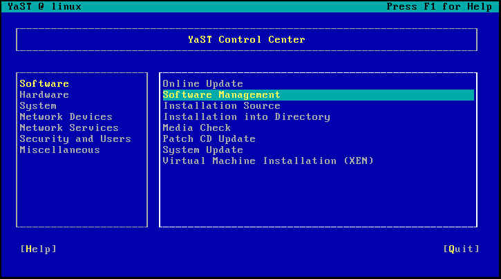Select the Miscellaneous category
The width and height of the screenshot is (501, 279).
point(59,150)
